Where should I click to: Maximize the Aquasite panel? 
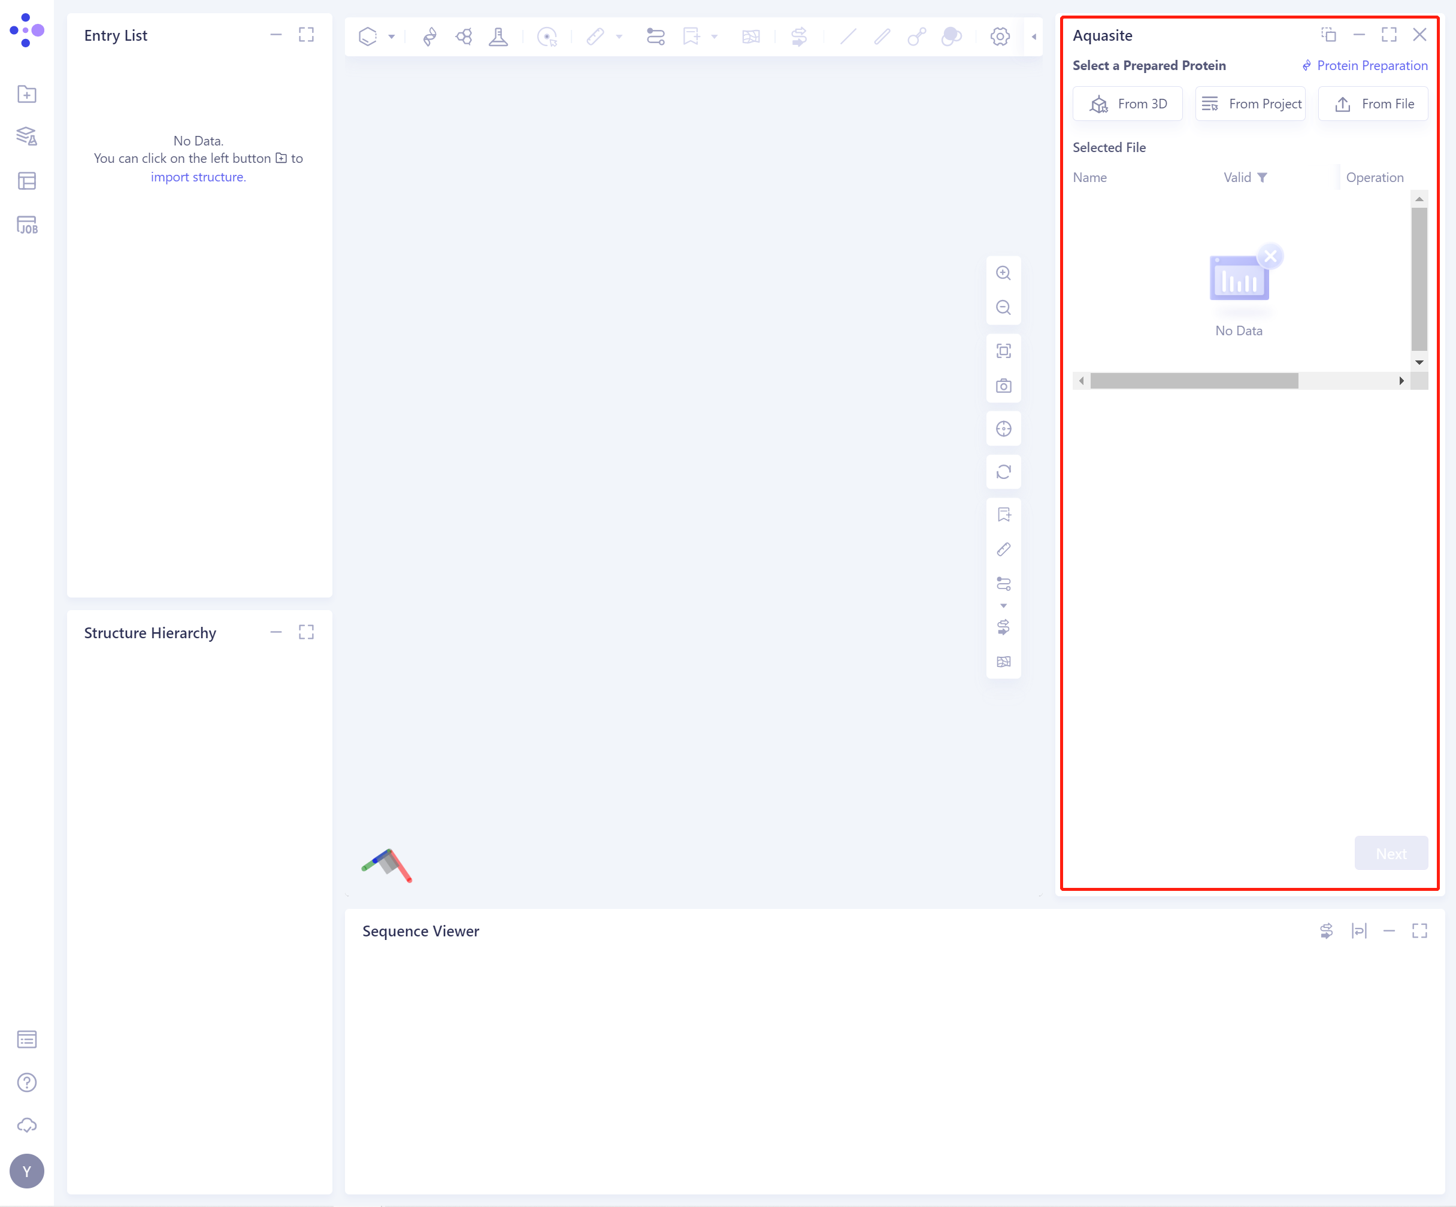[1390, 35]
